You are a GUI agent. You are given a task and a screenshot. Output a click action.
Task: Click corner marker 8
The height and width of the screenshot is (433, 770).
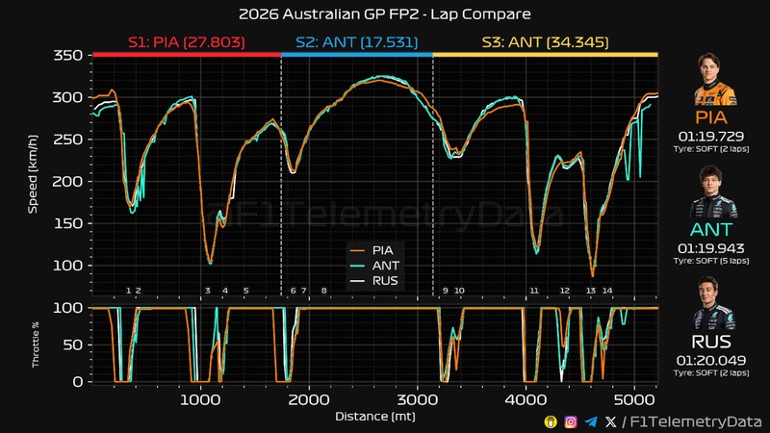pos(323,291)
